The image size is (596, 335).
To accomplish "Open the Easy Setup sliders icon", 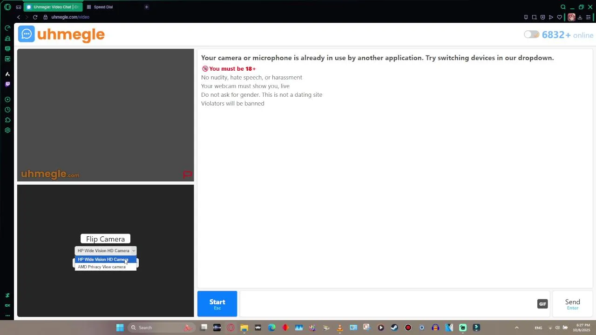I will tap(588, 17).
